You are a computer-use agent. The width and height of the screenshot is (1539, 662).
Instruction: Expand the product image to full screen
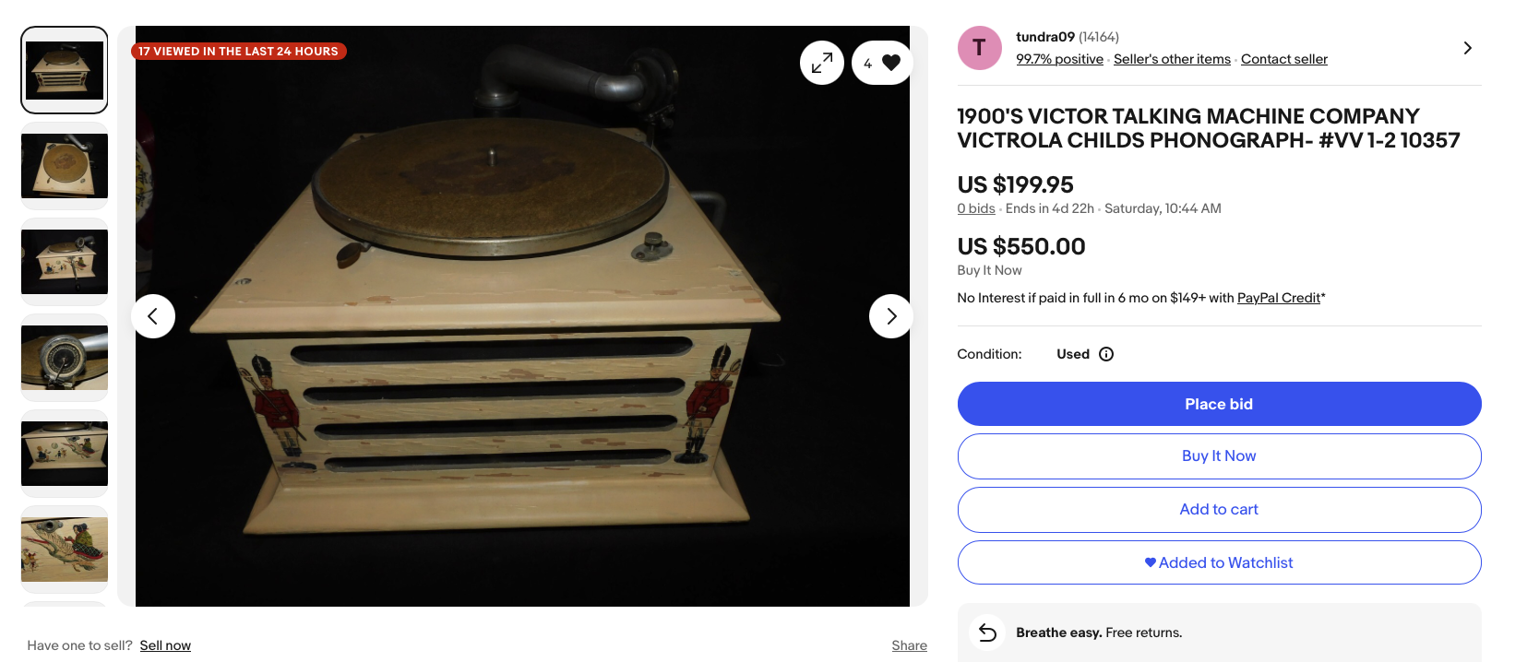(821, 63)
